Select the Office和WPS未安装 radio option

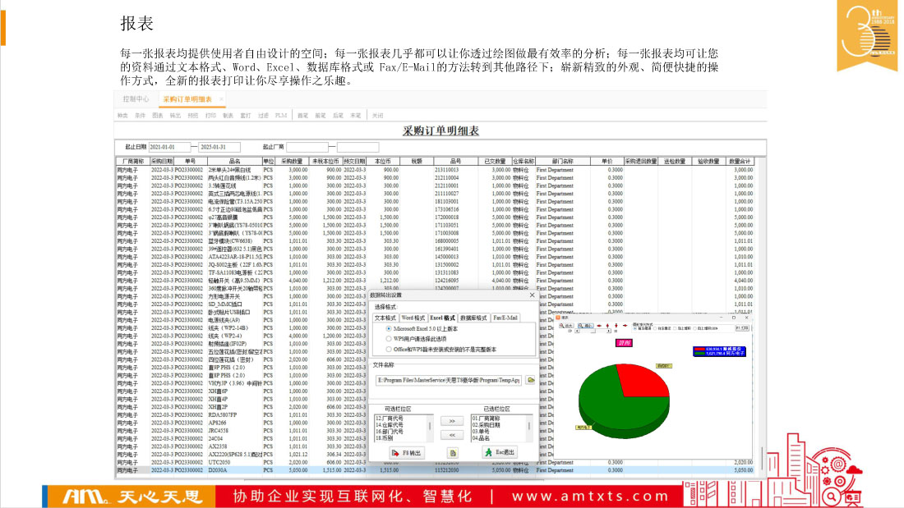[x=389, y=347]
